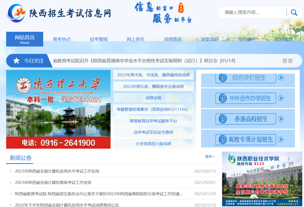This screenshot has width=304, height=207.
Task: Click circle arrow next to 高校专项计划招生
Action: click(281, 140)
